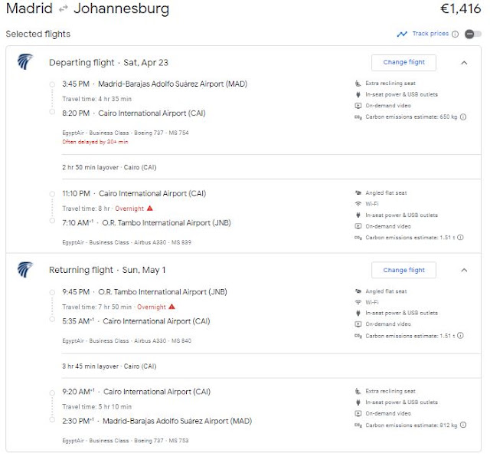The height and width of the screenshot is (460, 490).
Task: Click the Often delayed by 30+ min notice
Action: (x=95, y=142)
